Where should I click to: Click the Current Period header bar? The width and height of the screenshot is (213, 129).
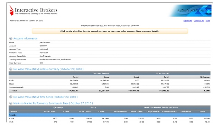point(101,73)
